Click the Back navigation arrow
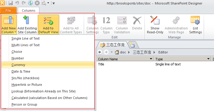Viewport: 214px width, 111px height. tap(100, 52)
